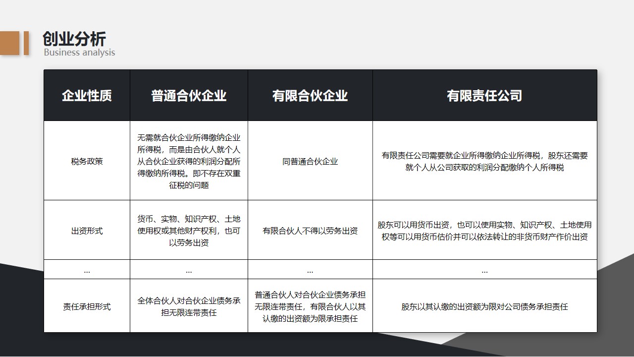Click the cell 股东以其认缴的出资额为限对公司债务承担责任
This screenshot has height=357, width=634.
(485, 306)
